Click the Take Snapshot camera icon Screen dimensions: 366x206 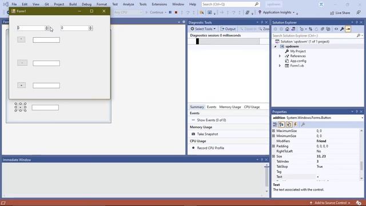[x=193, y=134]
